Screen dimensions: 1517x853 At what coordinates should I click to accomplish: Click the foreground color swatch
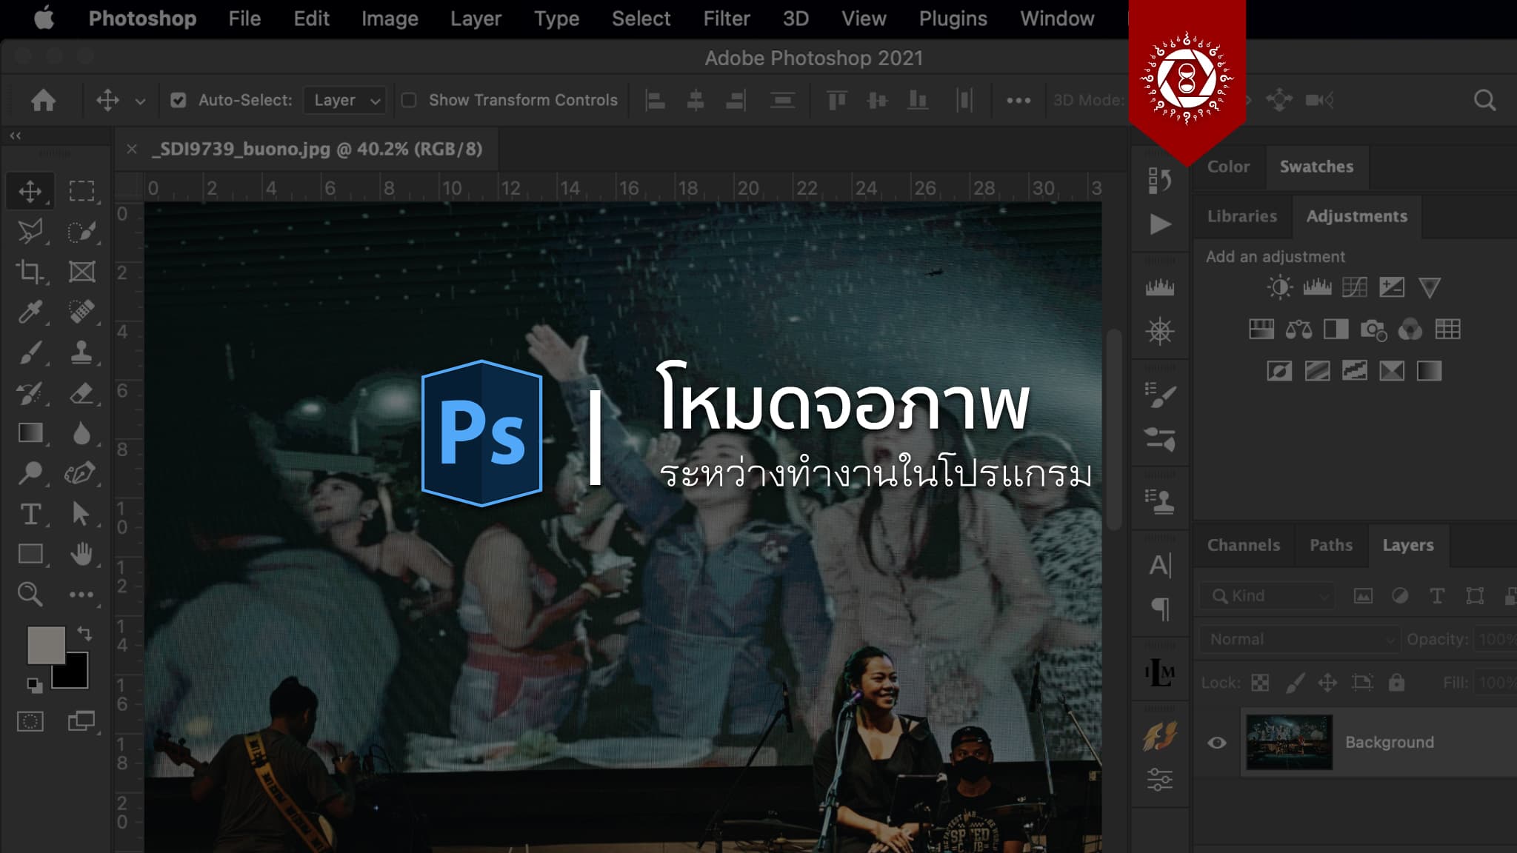46,644
